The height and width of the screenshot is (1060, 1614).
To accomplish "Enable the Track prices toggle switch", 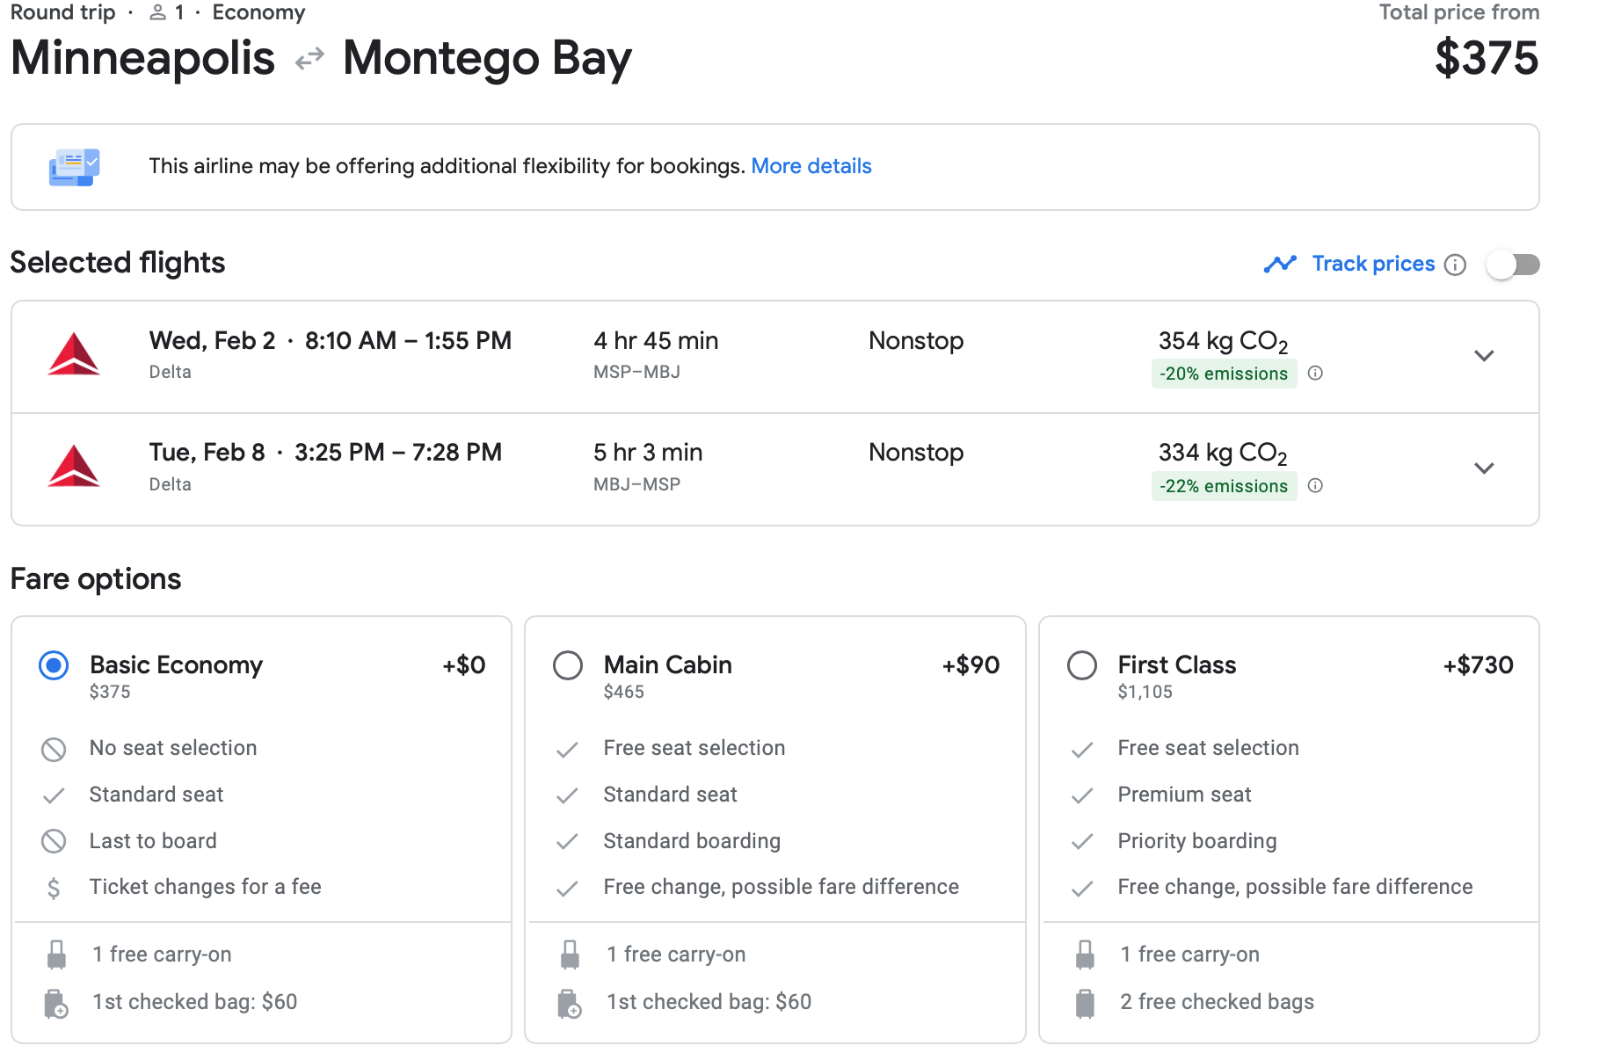I will [1513, 265].
